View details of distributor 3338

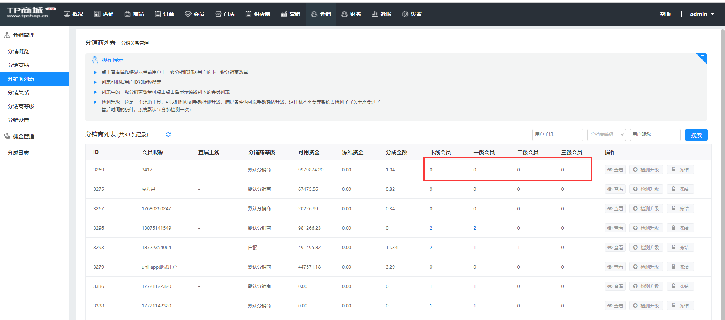pos(615,306)
